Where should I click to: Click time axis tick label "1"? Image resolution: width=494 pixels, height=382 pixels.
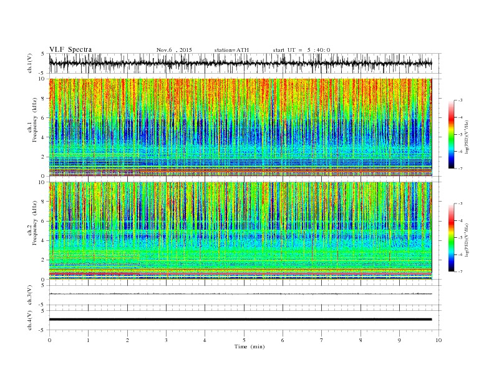coord(88,340)
